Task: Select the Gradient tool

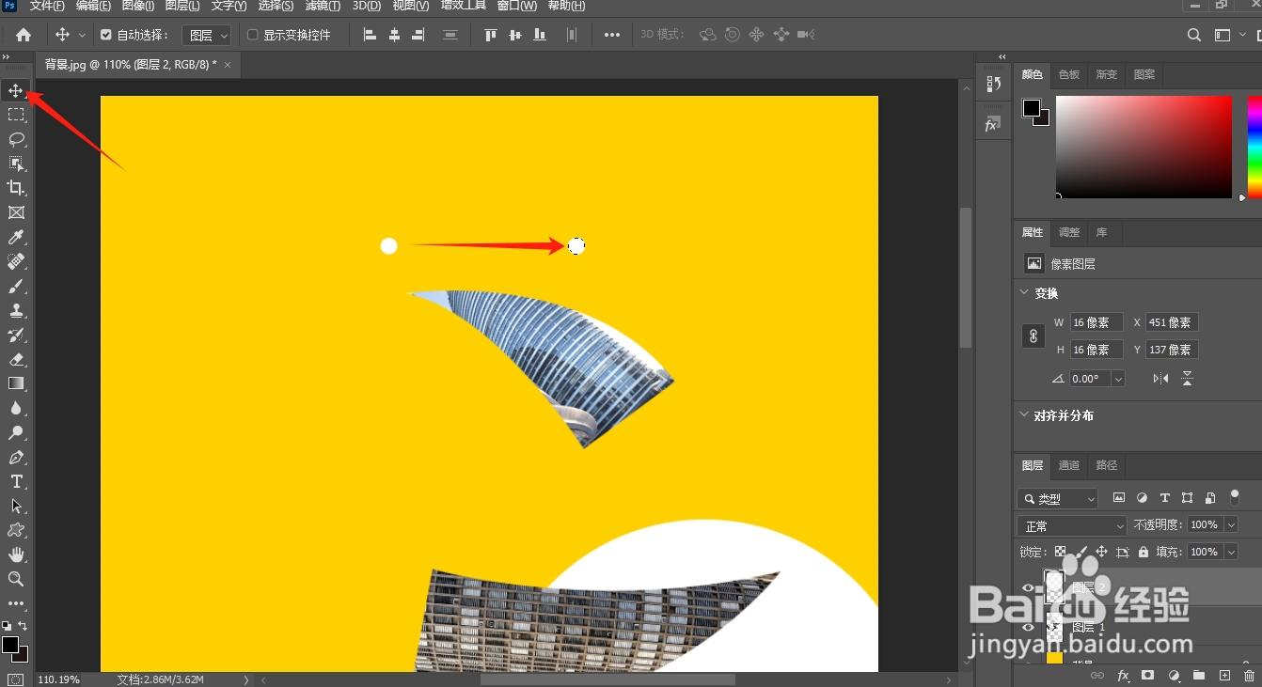Action: [16, 383]
